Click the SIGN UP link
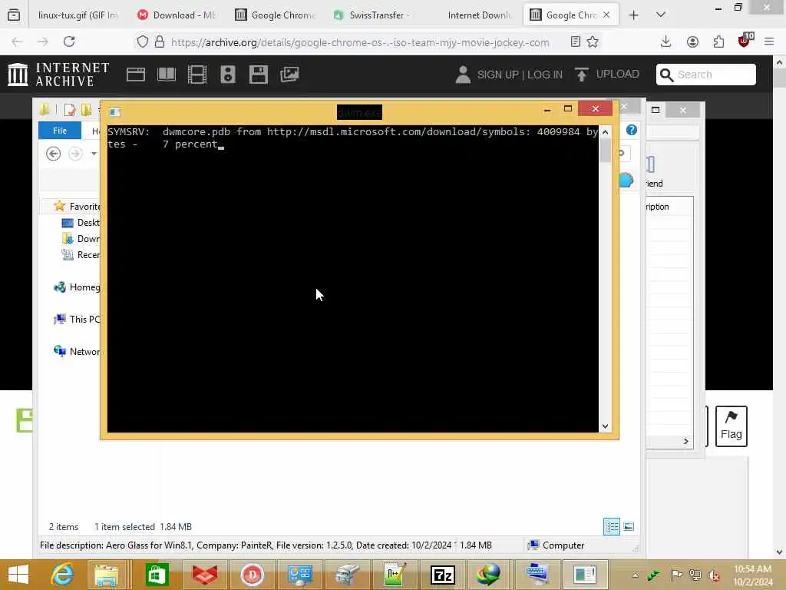The width and height of the screenshot is (786, 590). point(497,75)
